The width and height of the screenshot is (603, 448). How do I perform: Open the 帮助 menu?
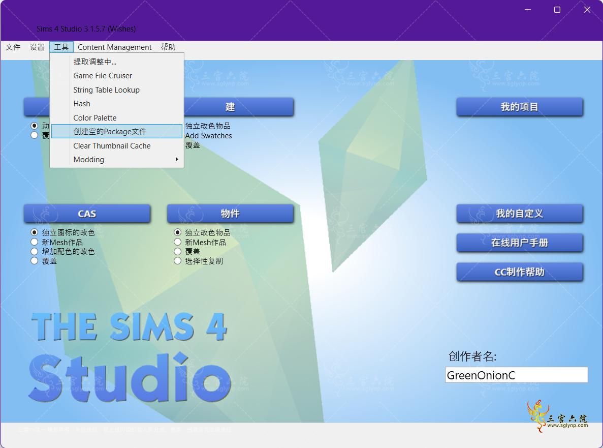tap(168, 47)
